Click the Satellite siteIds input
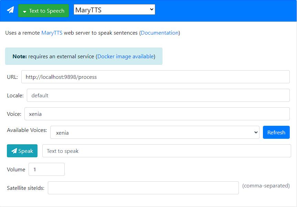297x207 pixels. (x=143, y=188)
